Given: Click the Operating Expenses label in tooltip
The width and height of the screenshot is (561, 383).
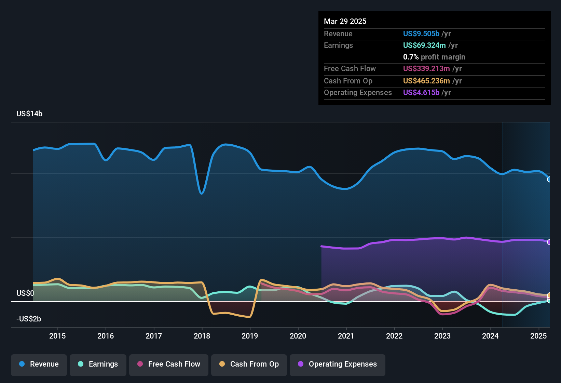Looking at the screenshot, I should point(358,93).
